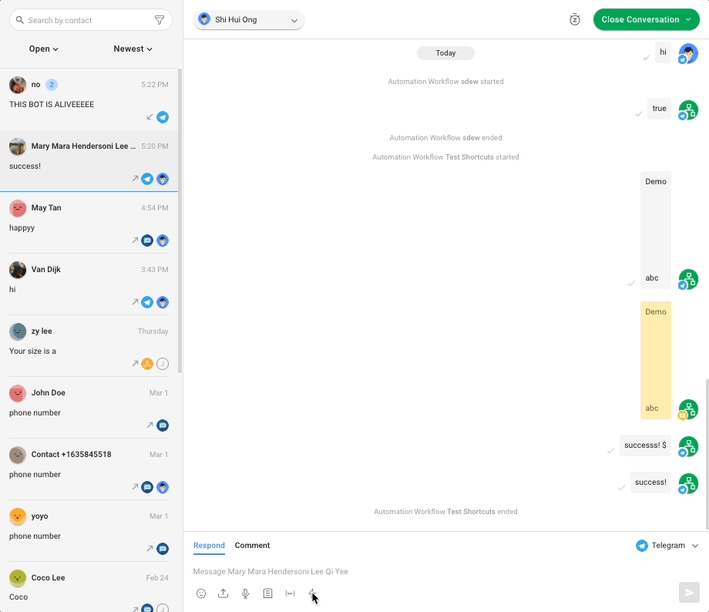The width and height of the screenshot is (709, 612).
Task: Open the Van Dijk conversation
Action: [89, 284]
